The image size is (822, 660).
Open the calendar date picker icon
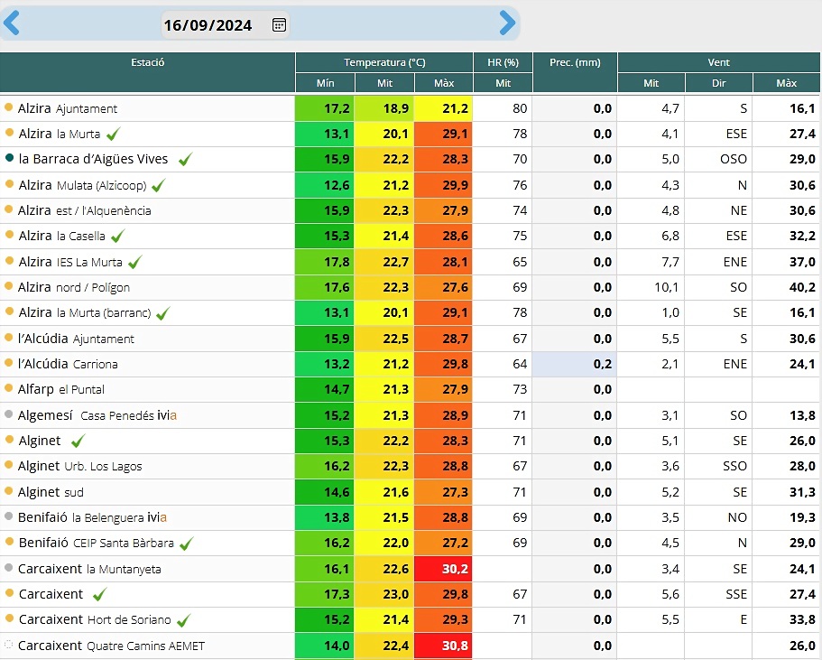tap(280, 24)
